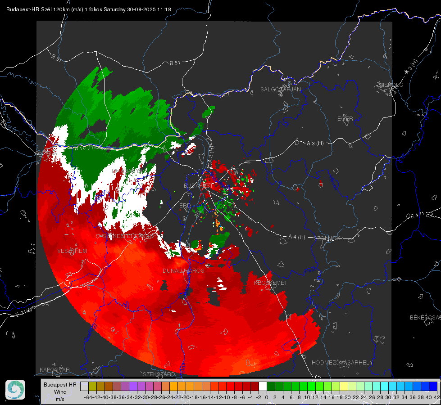
Task: Select the VESZPREM city label
Action: 72,251
